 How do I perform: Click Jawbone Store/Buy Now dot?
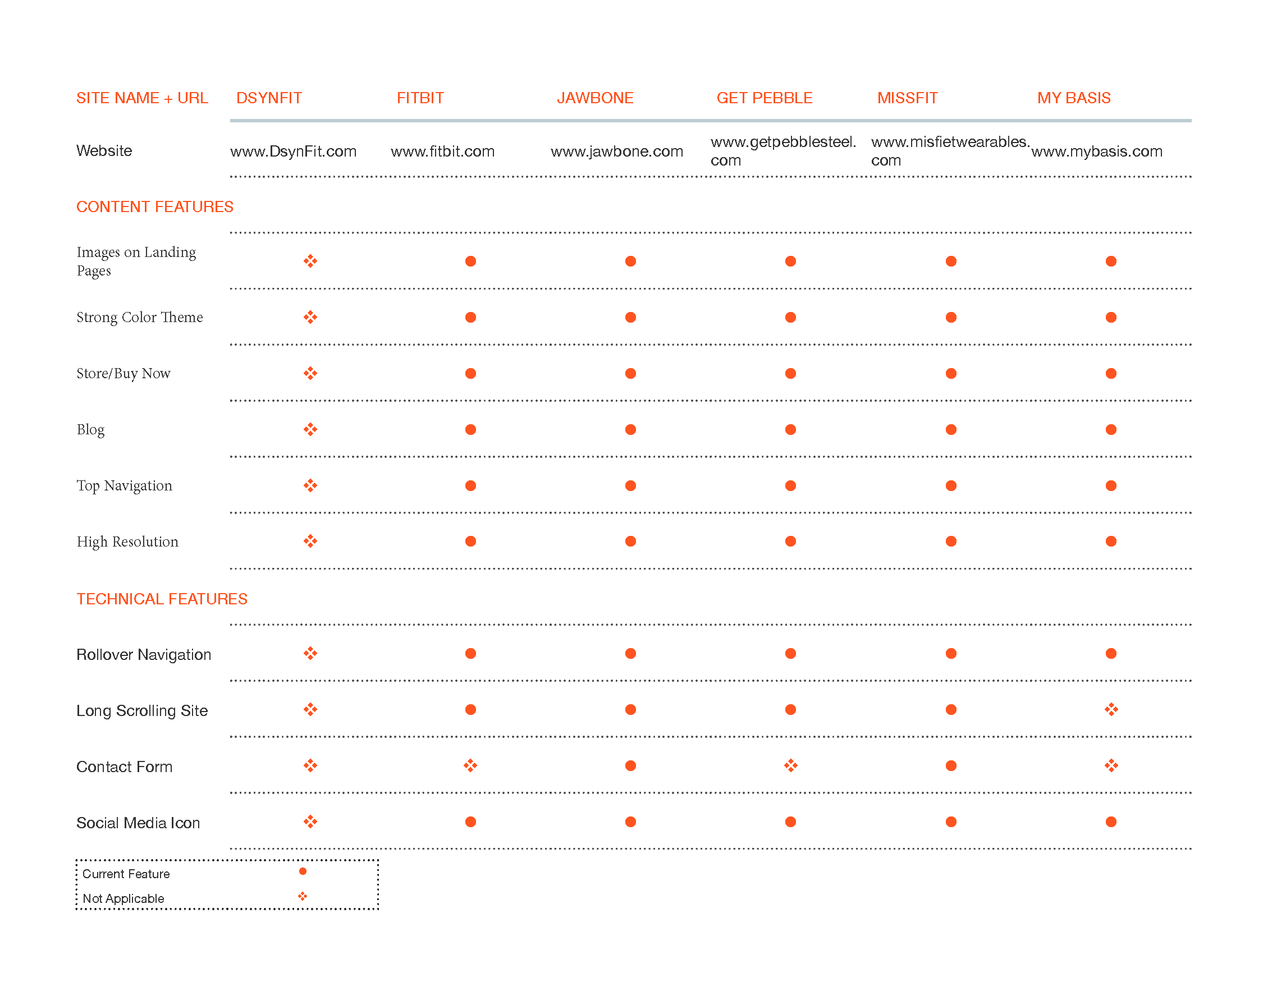coord(630,373)
